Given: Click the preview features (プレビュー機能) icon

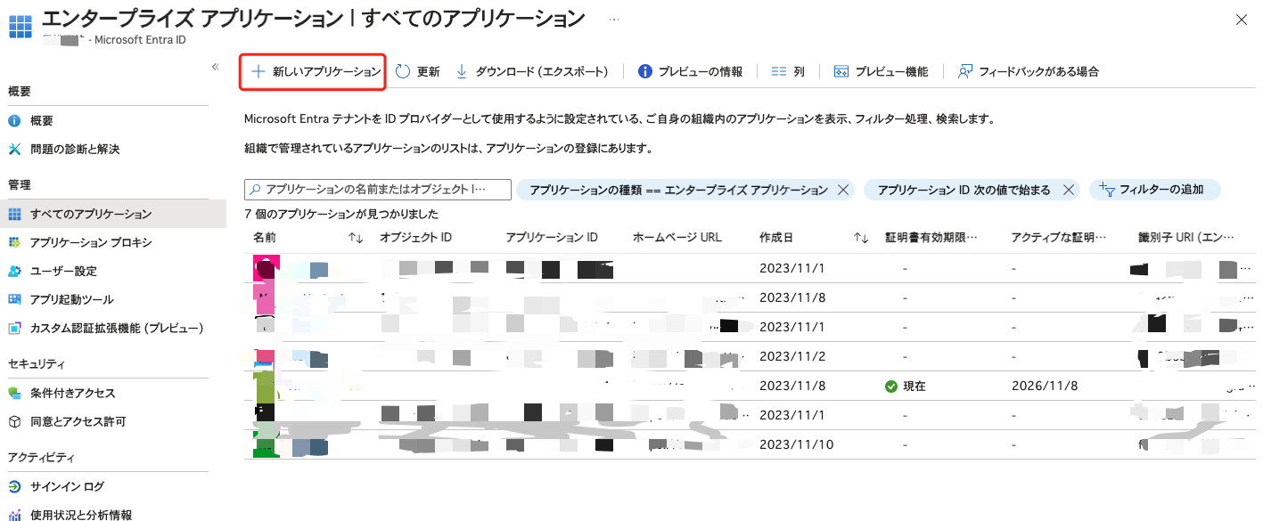Looking at the screenshot, I should (x=841, y=71).
